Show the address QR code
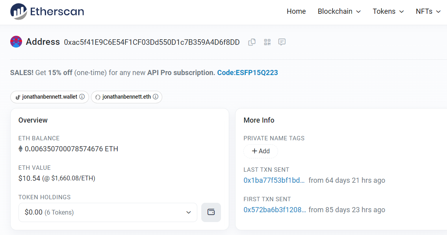This screenshot has height=235, width=447. point(267,42)
